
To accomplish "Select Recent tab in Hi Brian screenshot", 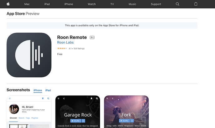I will tap(21, 118).
